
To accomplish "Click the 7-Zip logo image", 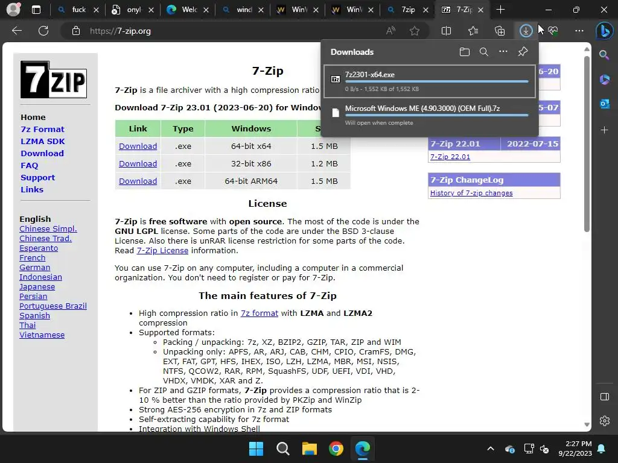I will coord(54,80).
